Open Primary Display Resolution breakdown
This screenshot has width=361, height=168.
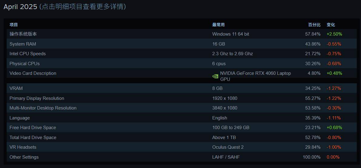tap(182, 98)
